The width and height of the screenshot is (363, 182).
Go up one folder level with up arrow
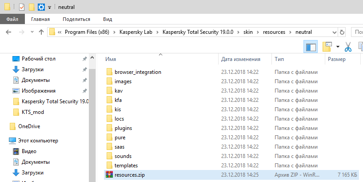tap(41, 32)
